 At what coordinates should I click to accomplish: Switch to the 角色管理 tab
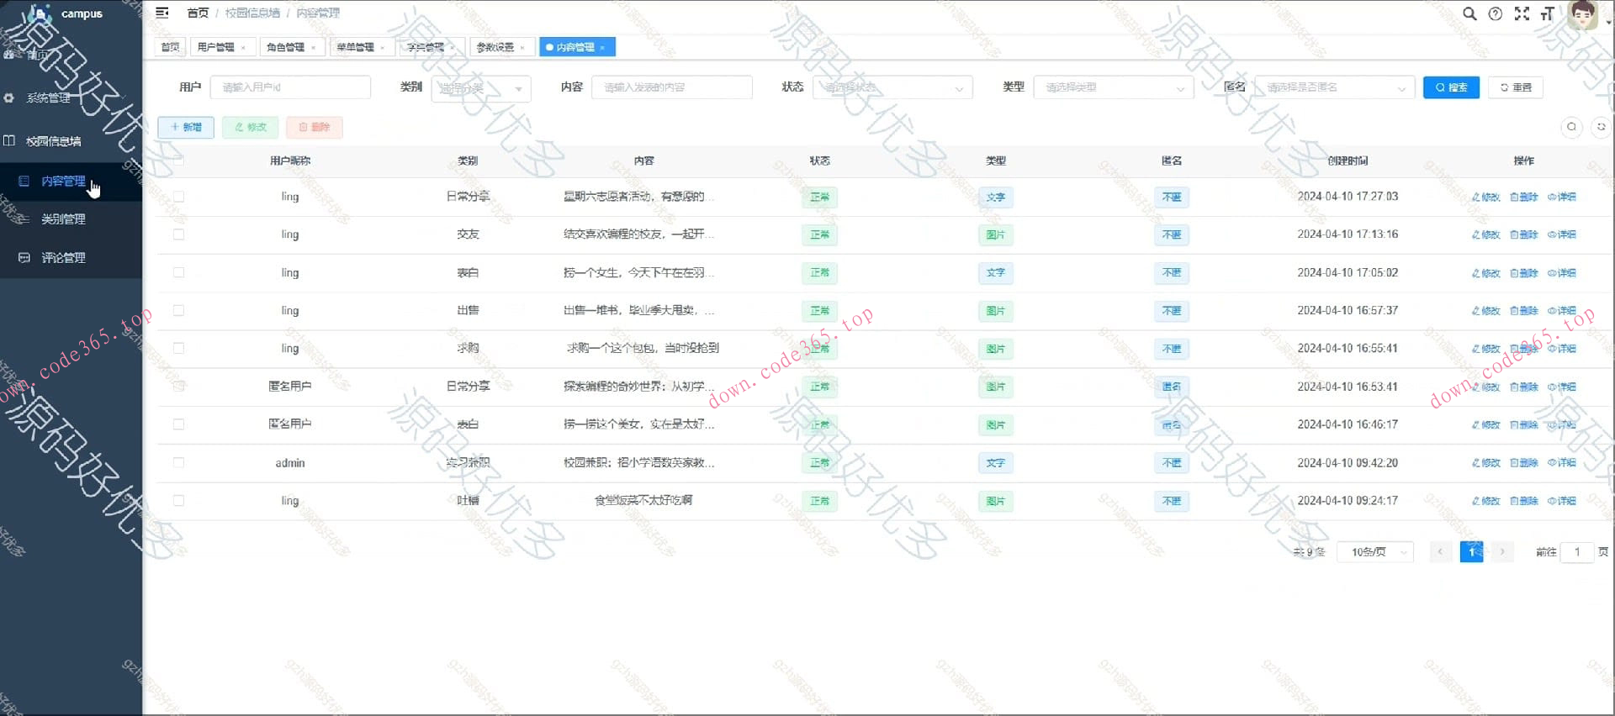point(291,47)
